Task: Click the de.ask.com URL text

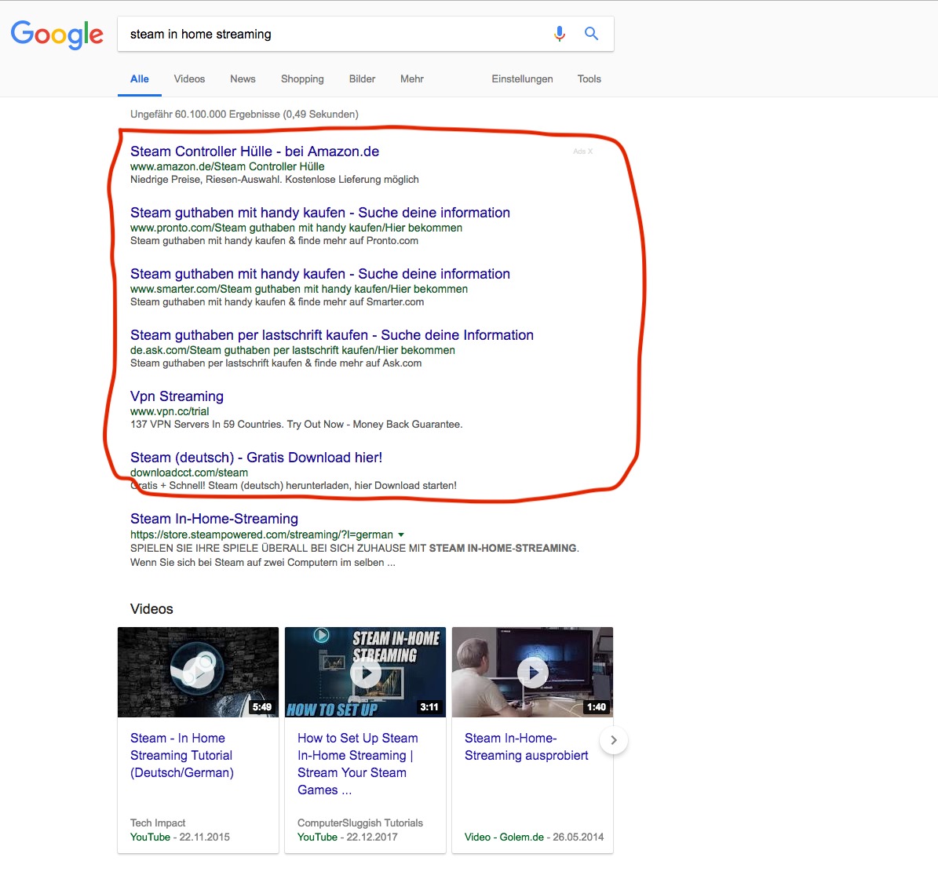Action: [293, 351]
